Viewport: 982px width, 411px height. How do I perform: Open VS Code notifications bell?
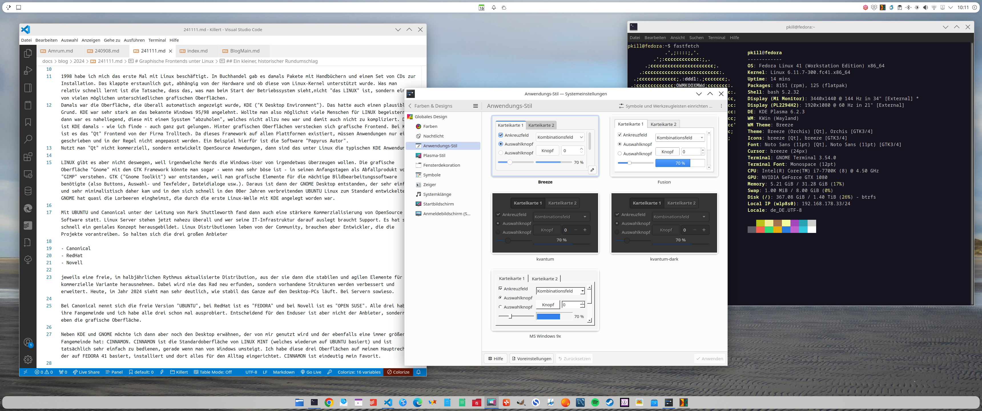pos(418,372)
